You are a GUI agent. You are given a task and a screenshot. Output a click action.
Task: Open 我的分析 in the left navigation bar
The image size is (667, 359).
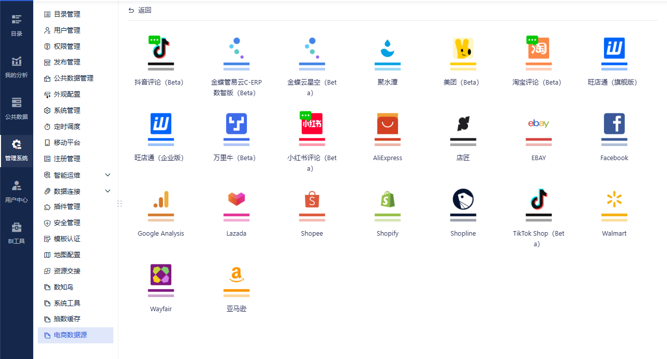click(17, 67)
